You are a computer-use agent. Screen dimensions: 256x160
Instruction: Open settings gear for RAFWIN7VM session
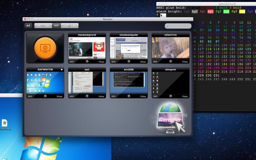click(x=45, y=96)
